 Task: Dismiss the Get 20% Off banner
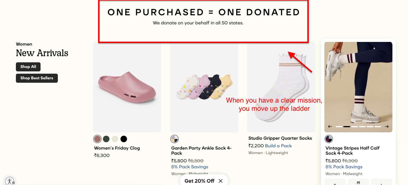220,181
